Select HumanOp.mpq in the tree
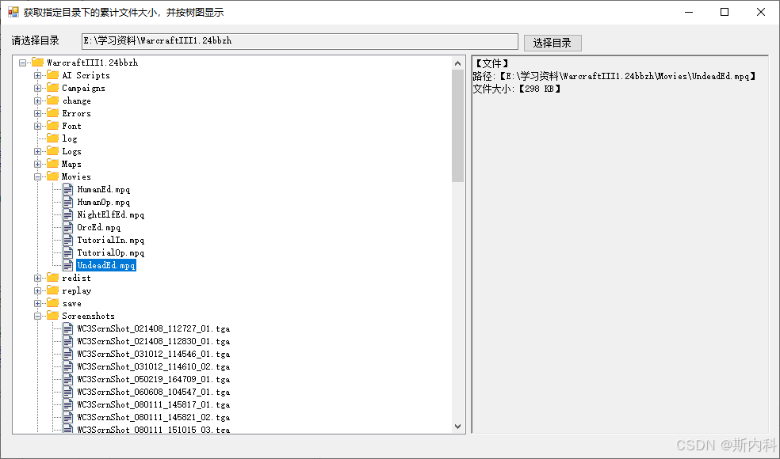 [x=104, y=202]
